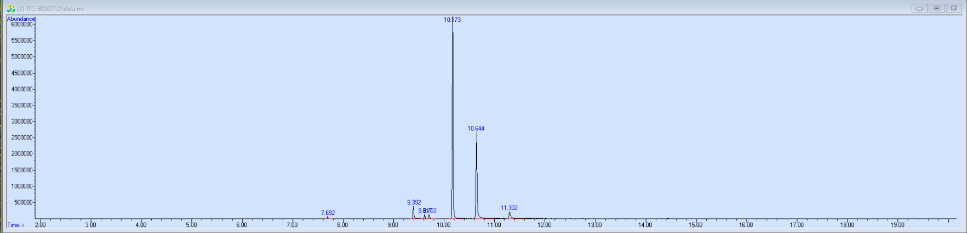
Task: Click the 12.00 tick on time axis
Action: (544, 225)
